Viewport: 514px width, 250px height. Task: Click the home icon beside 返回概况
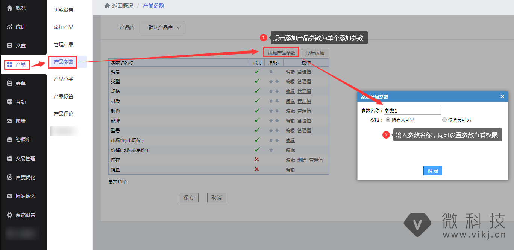107,6
